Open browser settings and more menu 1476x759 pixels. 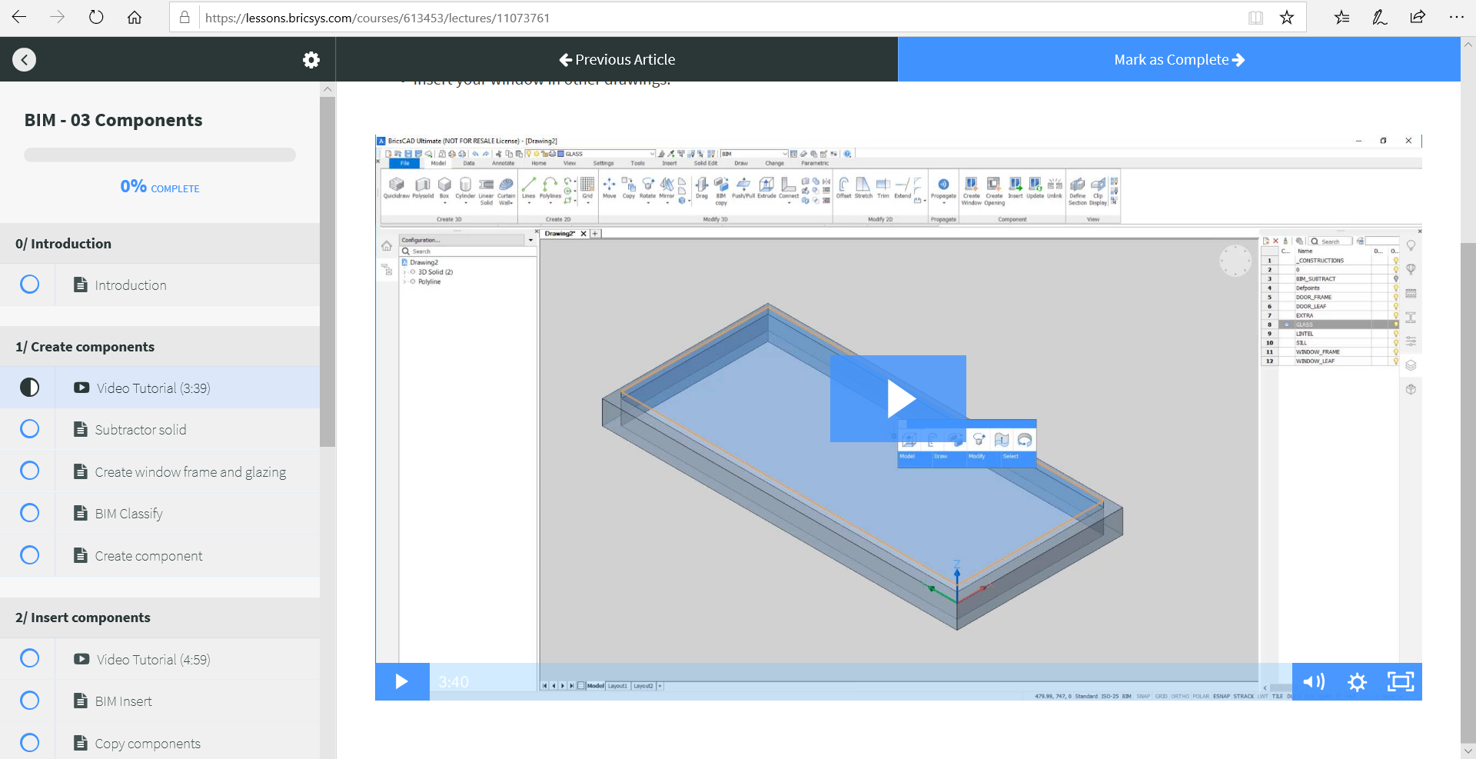click(x=1456, y=17)
